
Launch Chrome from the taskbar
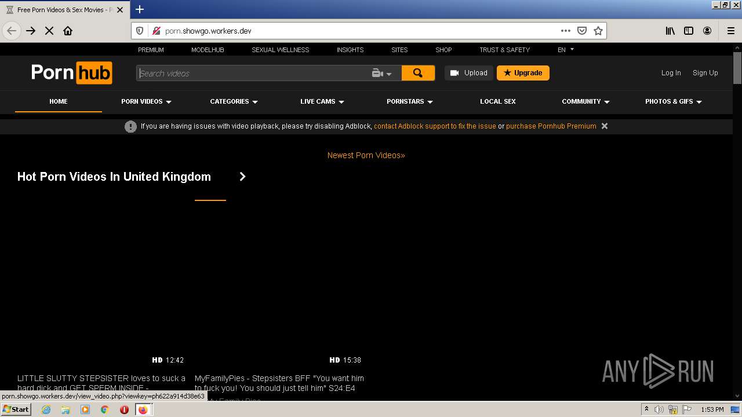[x=104, y=409]
